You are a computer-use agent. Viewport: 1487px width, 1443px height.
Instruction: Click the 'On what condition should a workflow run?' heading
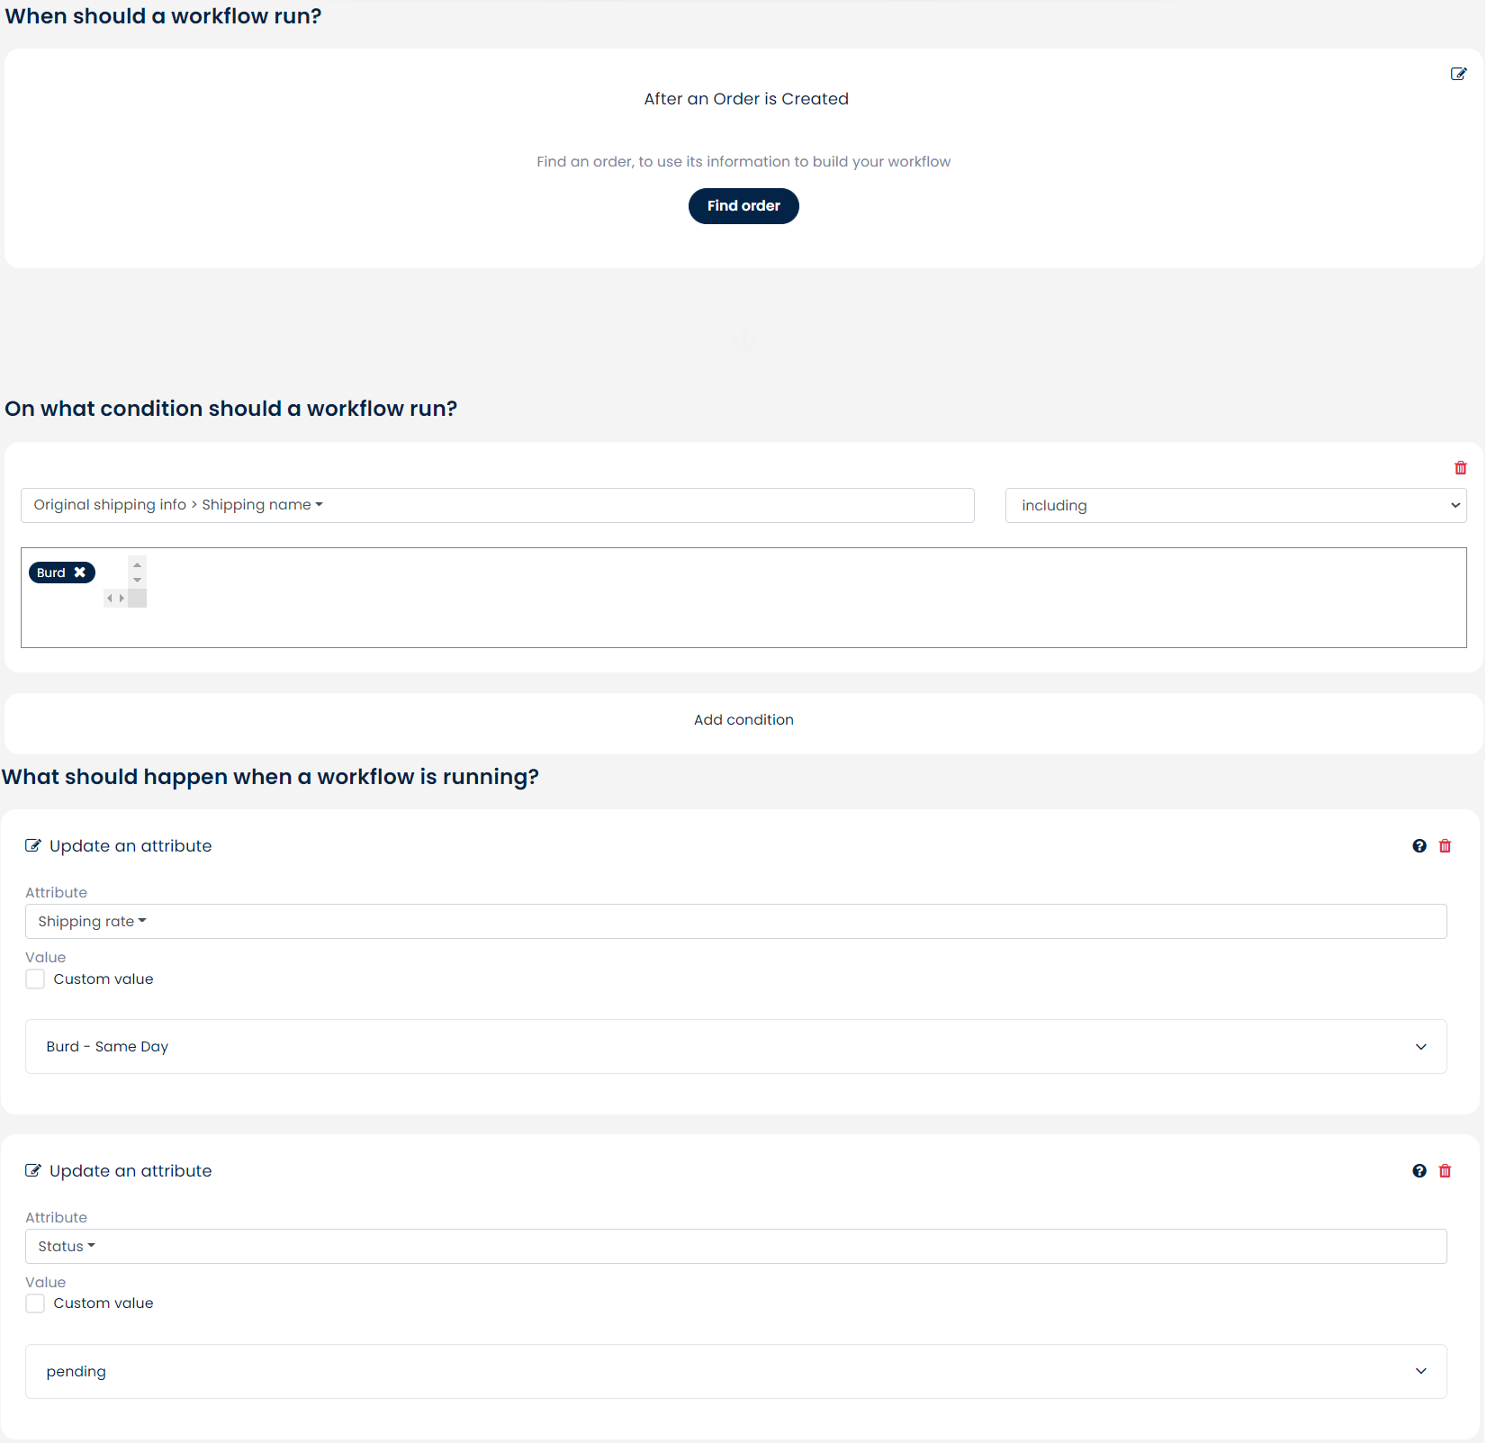click(x=231, y=409)
